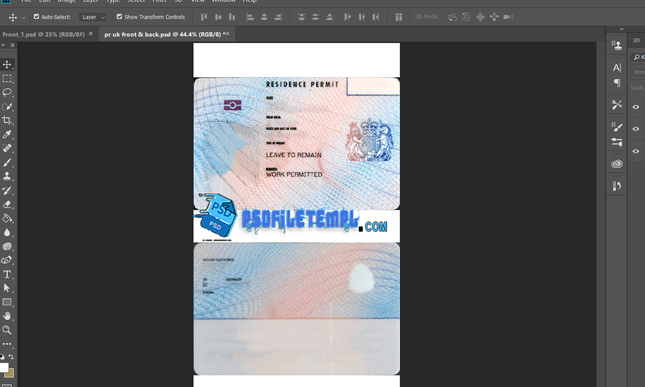Reset default foreground and background colors
645x387 pixels.
3,357
